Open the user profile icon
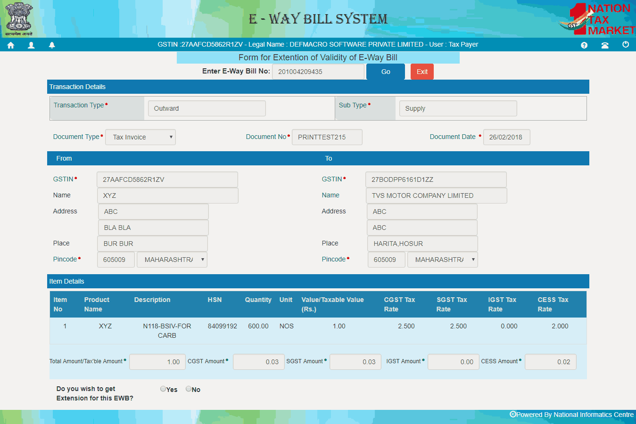Screen dimensions: 636x424 pos(31,45)
